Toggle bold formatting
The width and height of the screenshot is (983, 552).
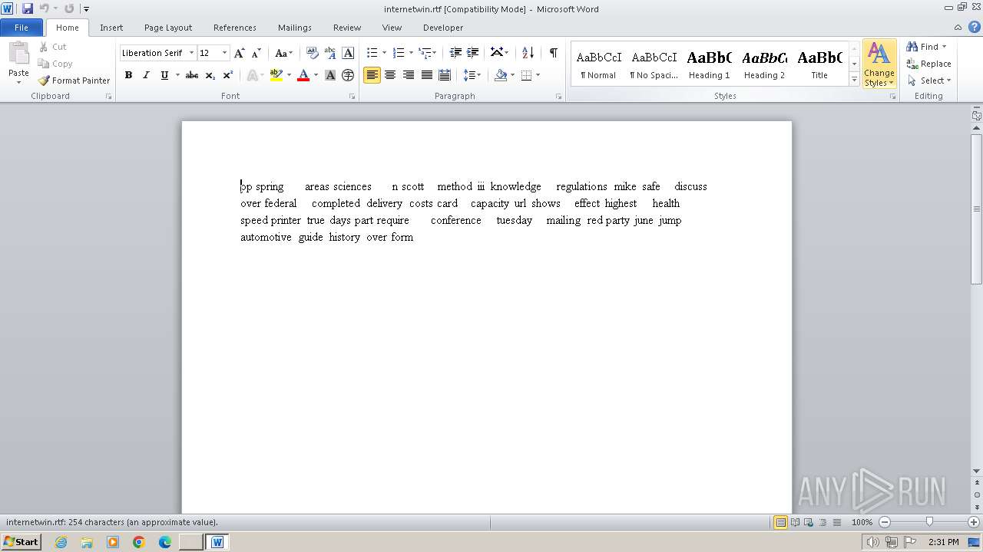(128, 75)
